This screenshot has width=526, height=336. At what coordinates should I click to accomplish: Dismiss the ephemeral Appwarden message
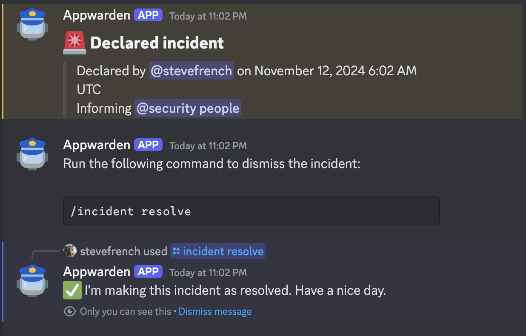tap(215, 311)
